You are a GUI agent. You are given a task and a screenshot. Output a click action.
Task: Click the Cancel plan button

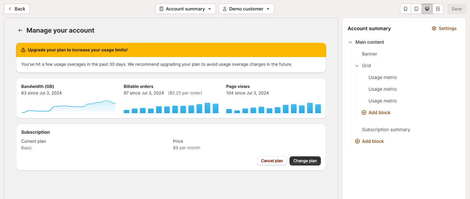(272, 161)
